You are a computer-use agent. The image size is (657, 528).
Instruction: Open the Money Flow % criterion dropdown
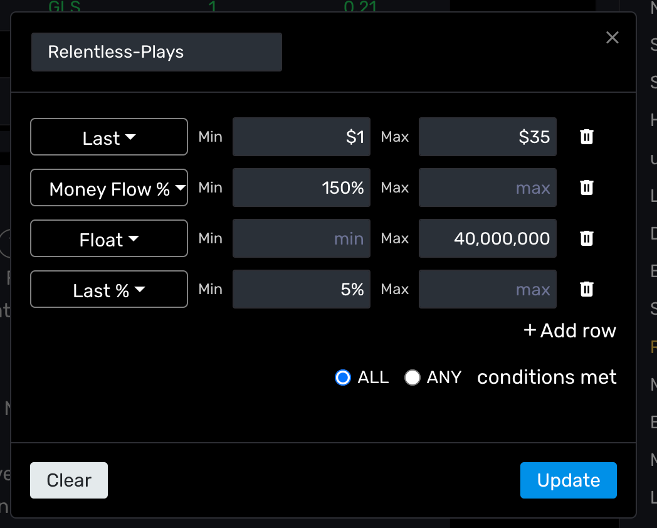(109, 187)
